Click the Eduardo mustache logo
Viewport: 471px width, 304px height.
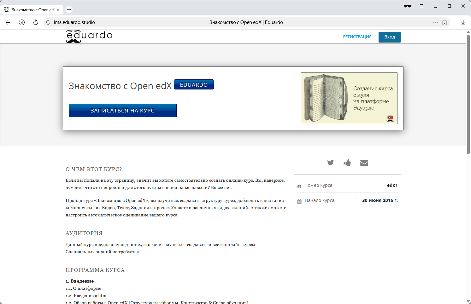tap(89, 36)
